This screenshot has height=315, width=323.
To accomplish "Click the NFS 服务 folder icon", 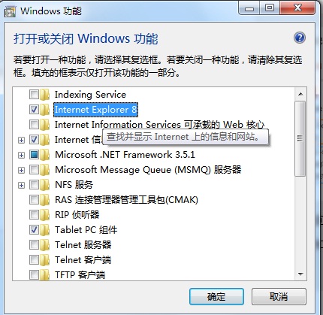I will 45,185.
